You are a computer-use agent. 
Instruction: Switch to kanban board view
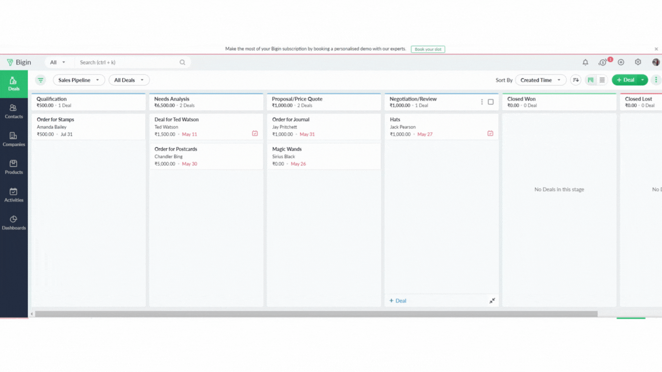pyautogui.click(x=591, y=80)
